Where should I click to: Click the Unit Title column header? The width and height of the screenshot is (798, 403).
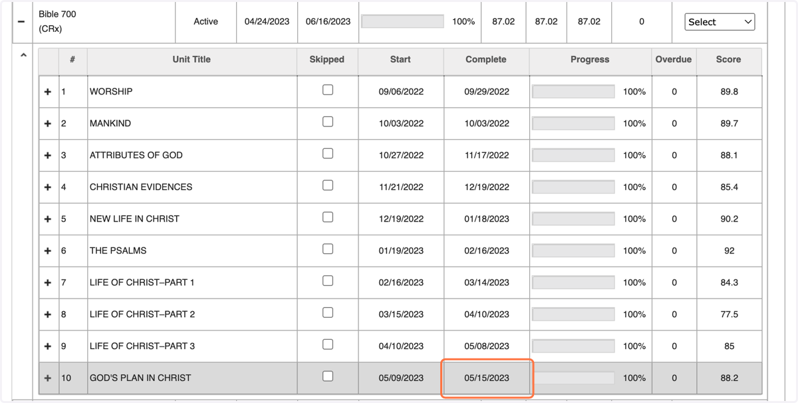(192, 60)
